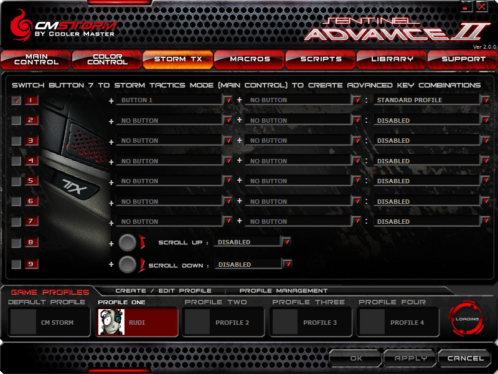Click the empty Profile 4 image slot
498x374 pixels.
372,322
